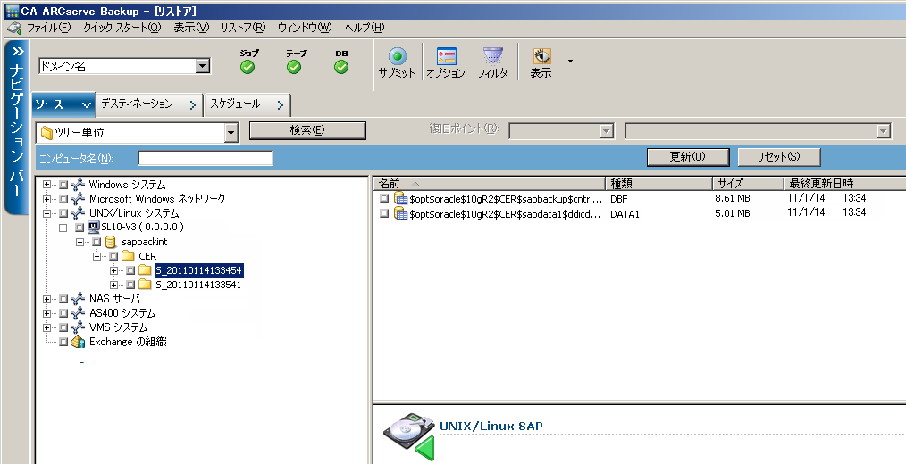Click the sapbackint database icon
Viewport: 906px width, 464px height.
click(111, 242)
